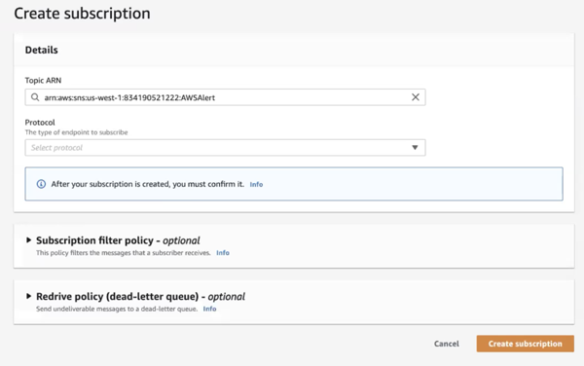Click the info circle icon in confirmation notice
Viewport: 584px width, 366px height.
[41, 184]
